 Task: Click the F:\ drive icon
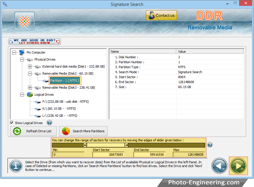click(x=38, y=102)
